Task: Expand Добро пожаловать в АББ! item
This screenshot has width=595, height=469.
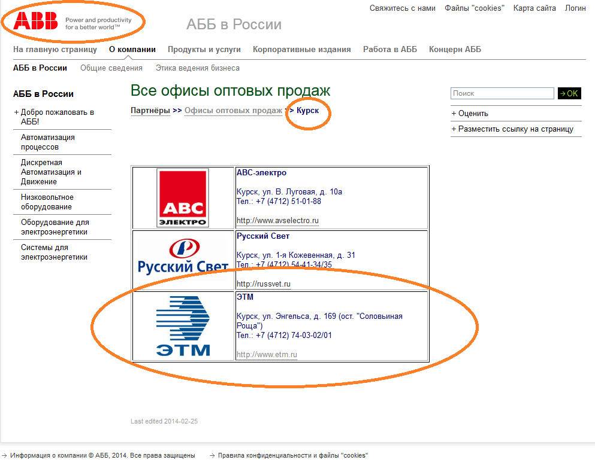Action: click(57, 117)
